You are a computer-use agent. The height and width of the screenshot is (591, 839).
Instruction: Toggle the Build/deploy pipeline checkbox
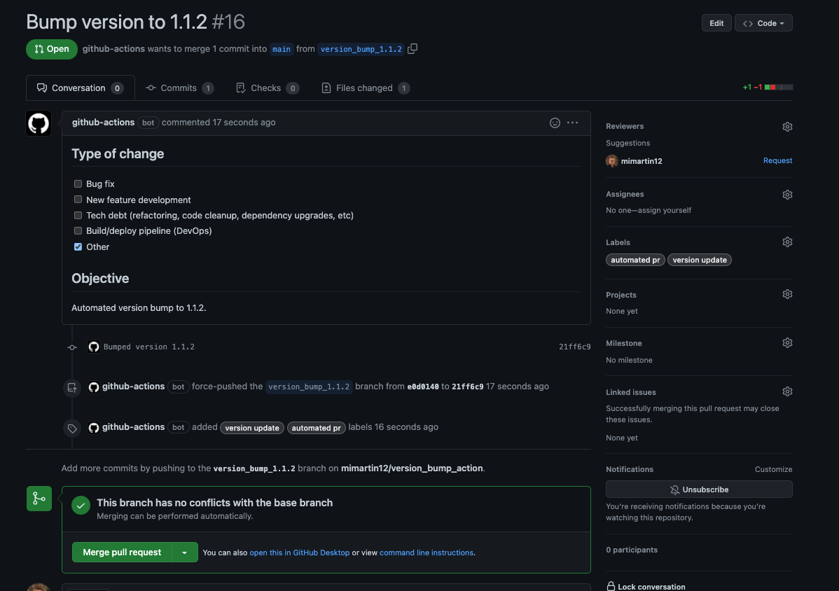[78, 231]
